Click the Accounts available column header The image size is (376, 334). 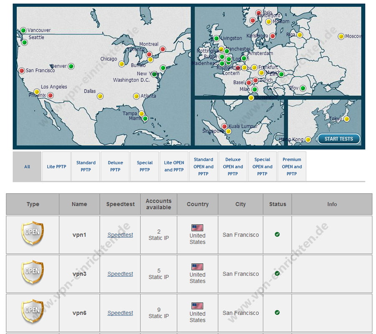click(x=158, y=204)
